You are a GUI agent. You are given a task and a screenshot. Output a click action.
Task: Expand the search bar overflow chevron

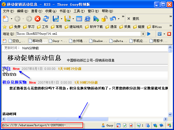click(x=171, y=17)
